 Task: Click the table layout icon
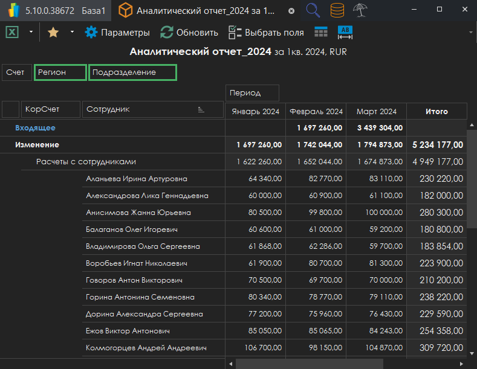click(x=321, y=33)
